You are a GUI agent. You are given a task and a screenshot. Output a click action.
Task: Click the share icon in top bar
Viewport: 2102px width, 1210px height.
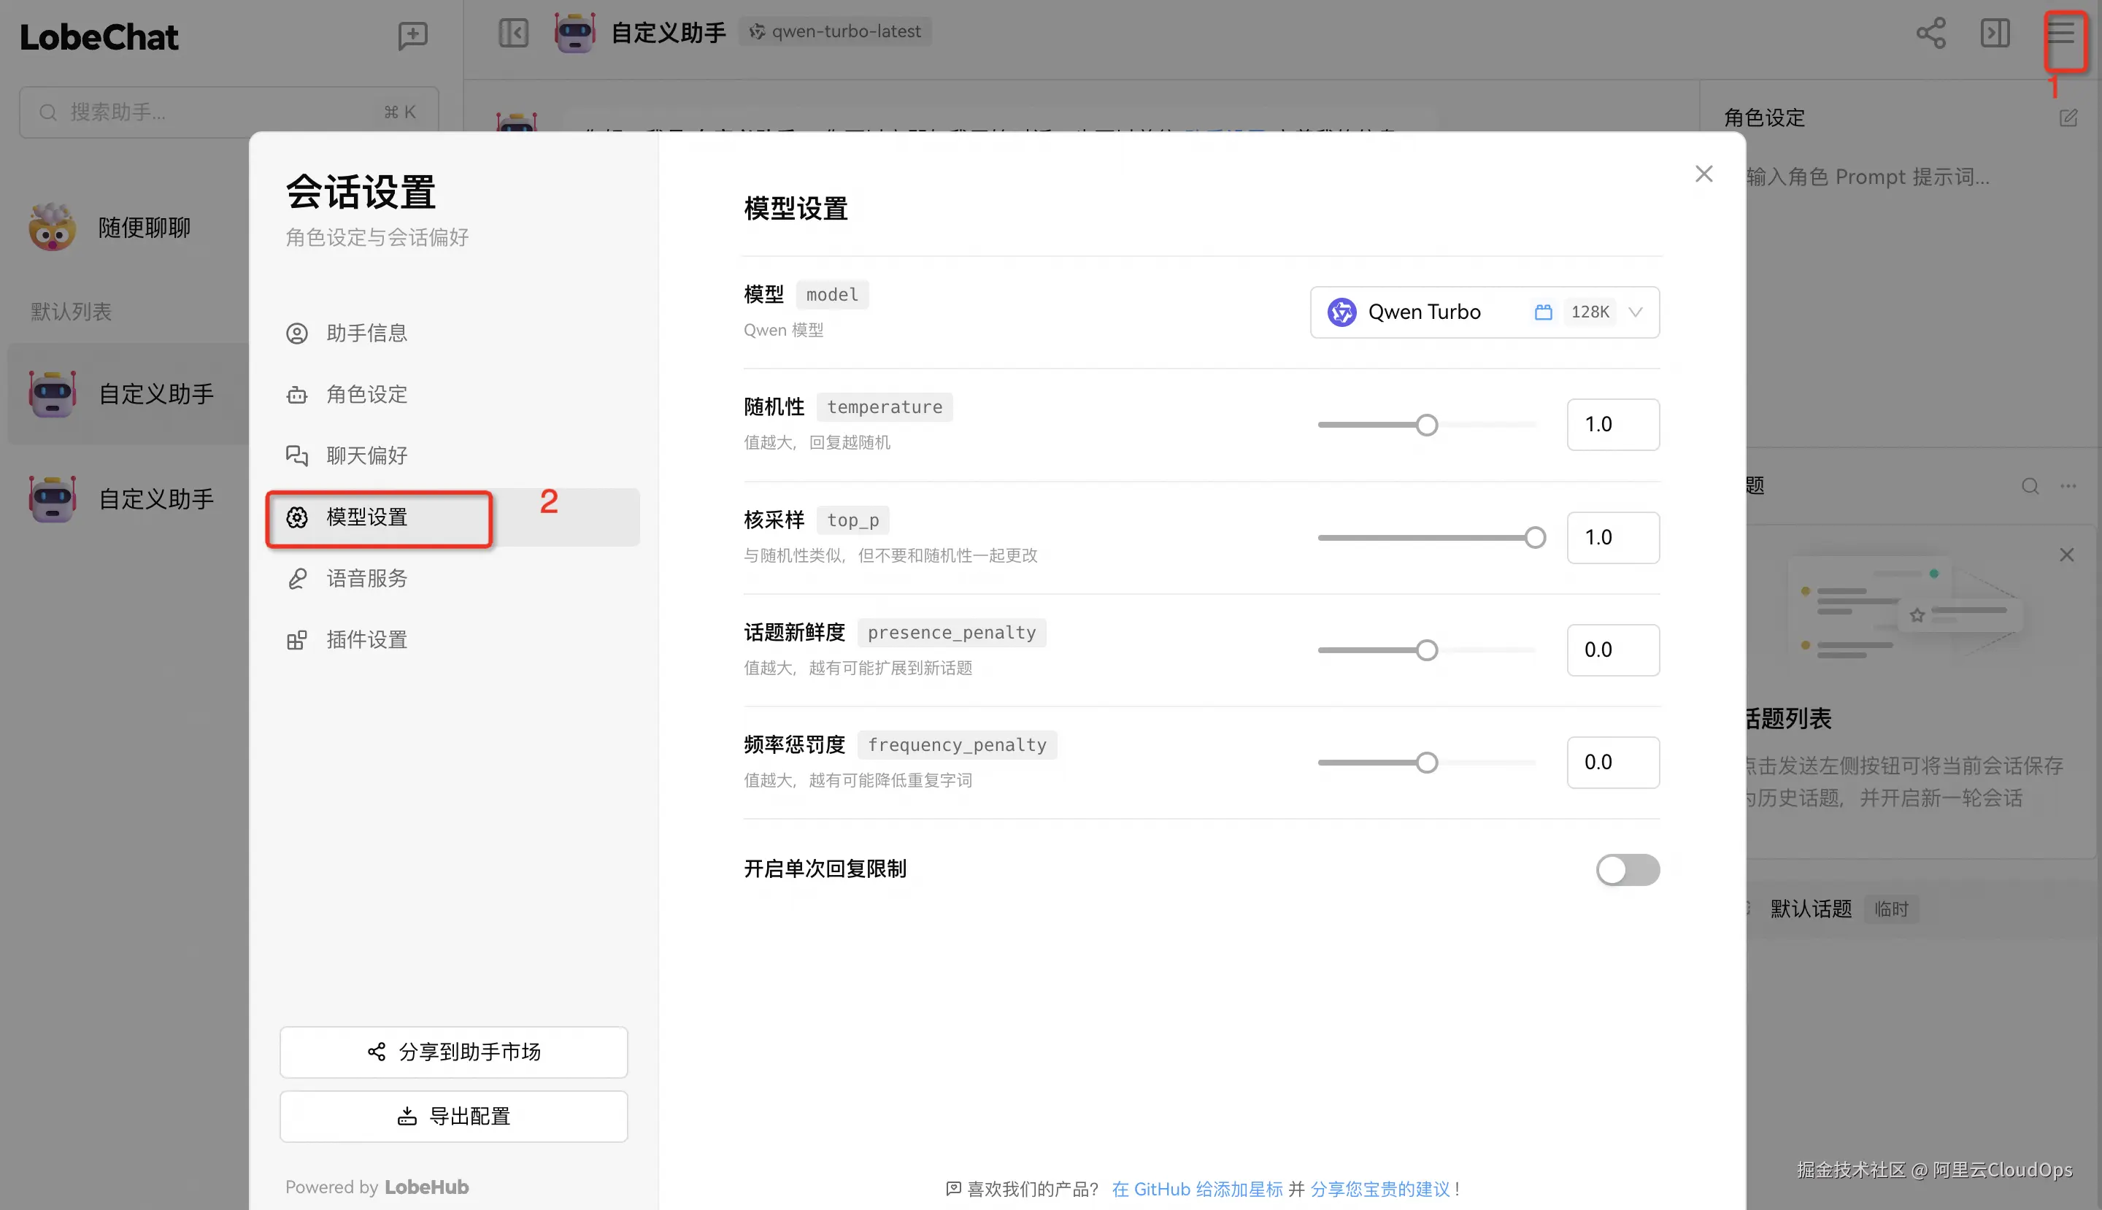[1930, 34]
